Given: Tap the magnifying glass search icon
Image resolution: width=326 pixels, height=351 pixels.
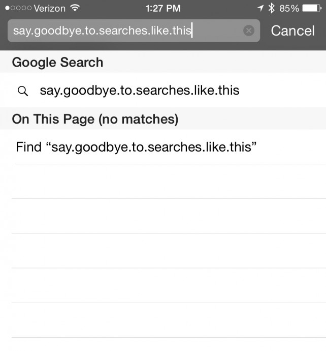Looking at the screenshot, I should [22, 91].
